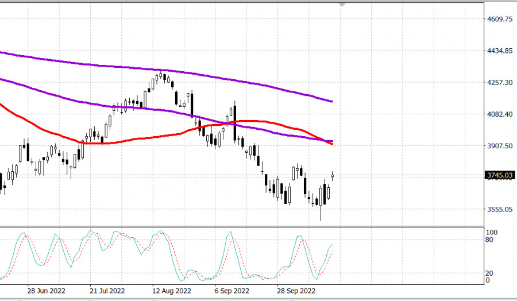Click the 3907.50 price axis label
The width and height of the screenshot is (517, 301).
pyautogui.click(x=500, y=146)
